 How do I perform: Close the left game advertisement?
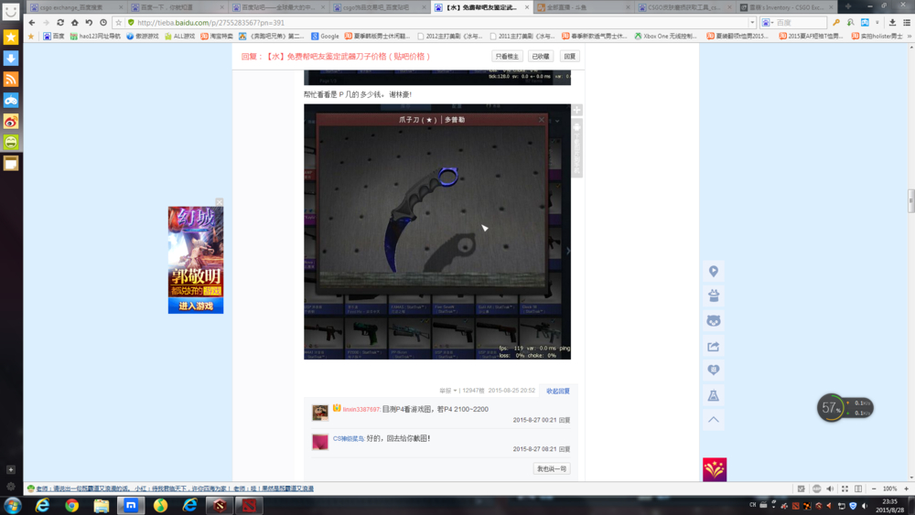coord(220,202)
